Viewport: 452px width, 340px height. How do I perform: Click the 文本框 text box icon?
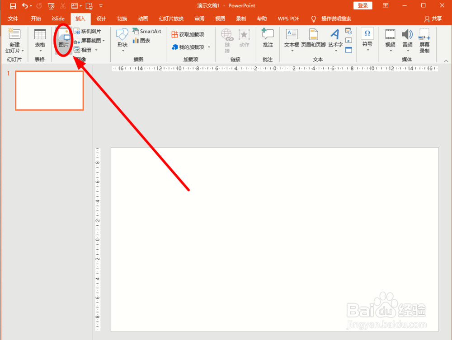pos(292,34)
